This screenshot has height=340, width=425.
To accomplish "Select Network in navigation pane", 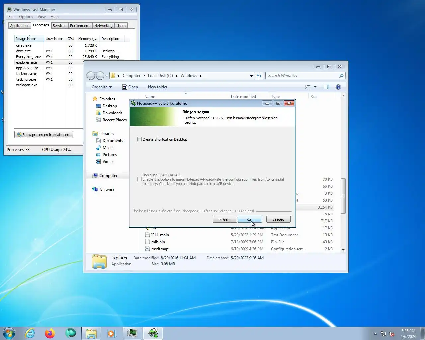I will click(107, 190).
